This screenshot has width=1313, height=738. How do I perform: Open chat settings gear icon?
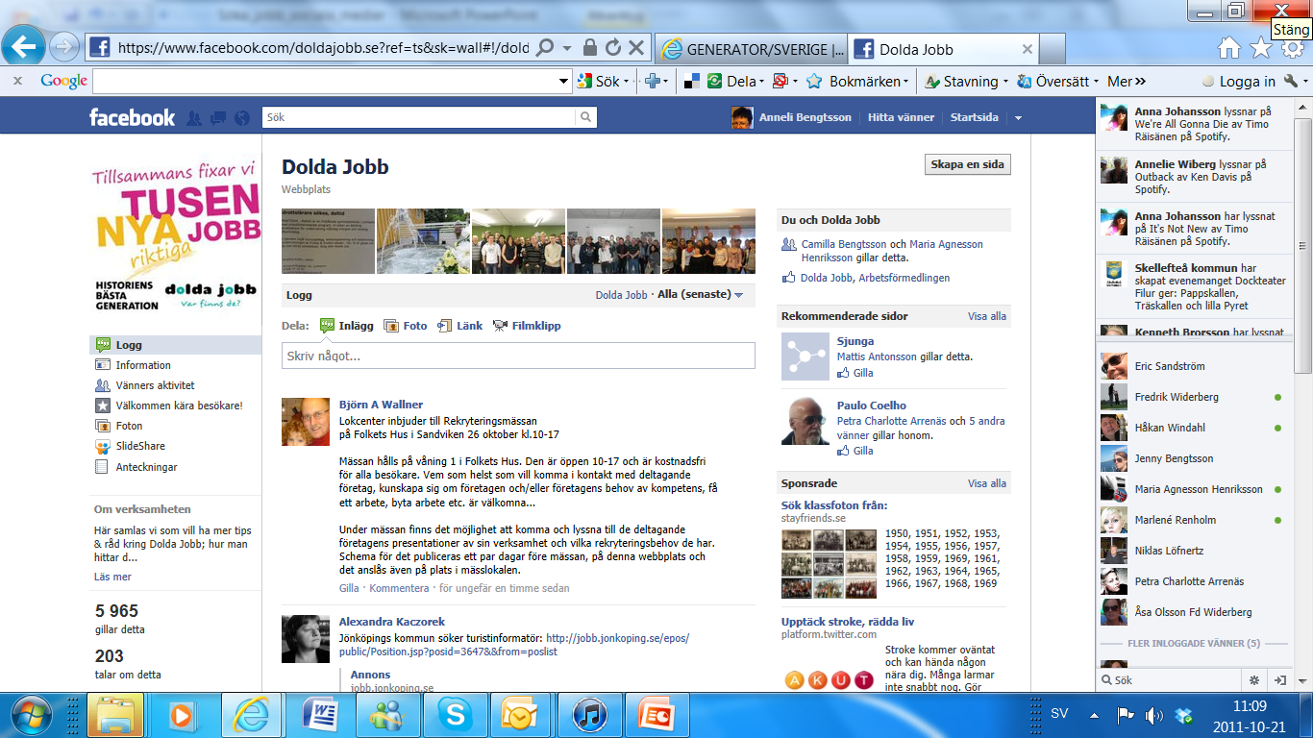[1254, 679]
